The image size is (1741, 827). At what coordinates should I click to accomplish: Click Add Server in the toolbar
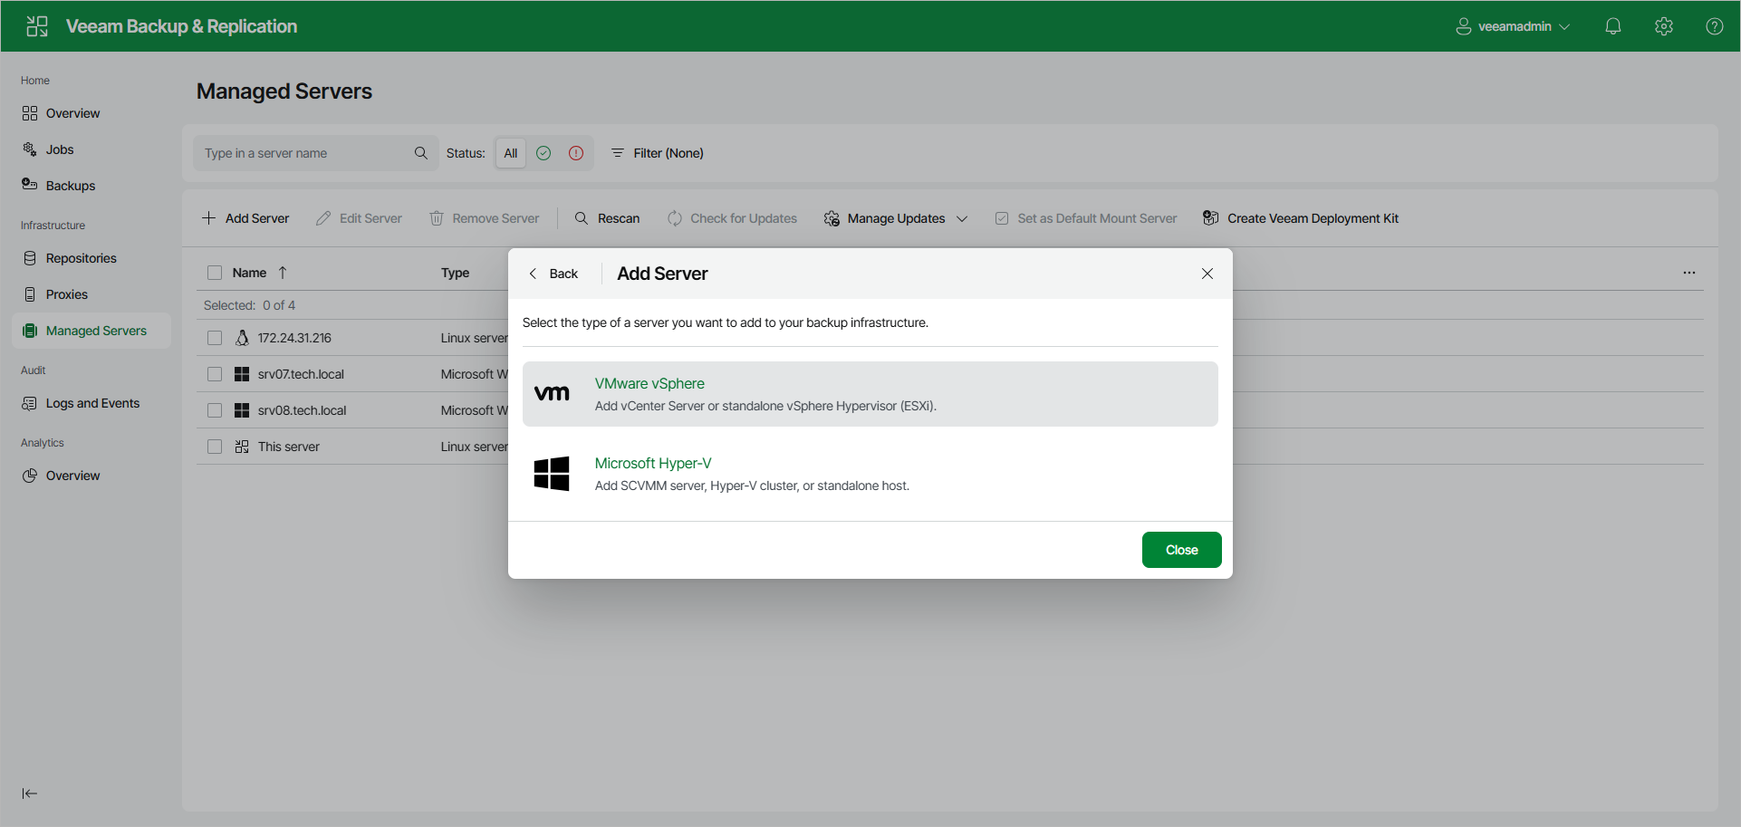245,218
